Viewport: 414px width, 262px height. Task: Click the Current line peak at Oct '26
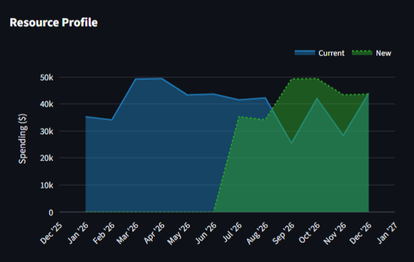pos(317,98)
